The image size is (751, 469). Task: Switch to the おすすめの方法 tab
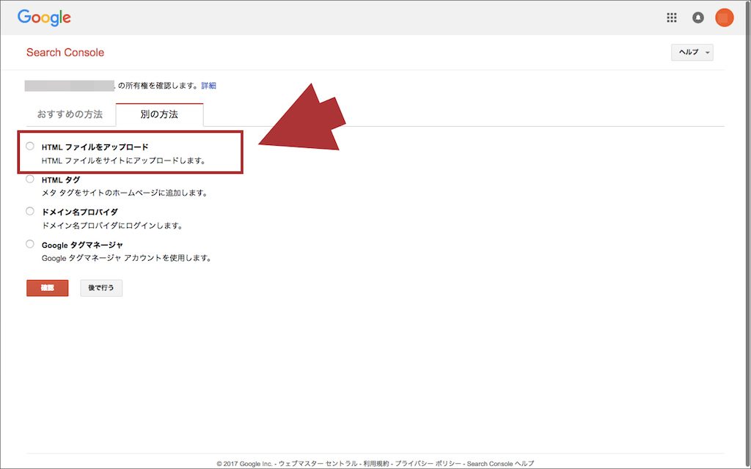pos(70,114)
